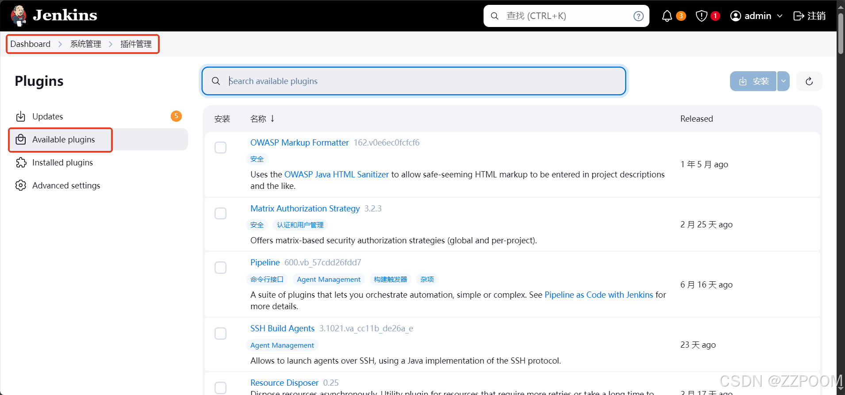Click the Advanced settings gear icon
Screen dimensions: 845x395
click(x=21, y=185)
